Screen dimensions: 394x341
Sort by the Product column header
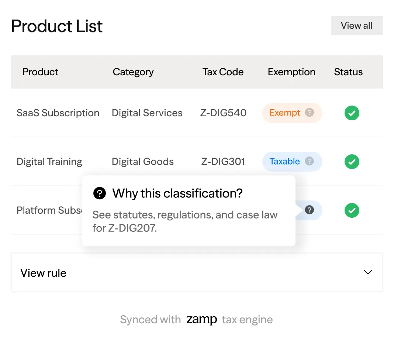pos(40,72)
